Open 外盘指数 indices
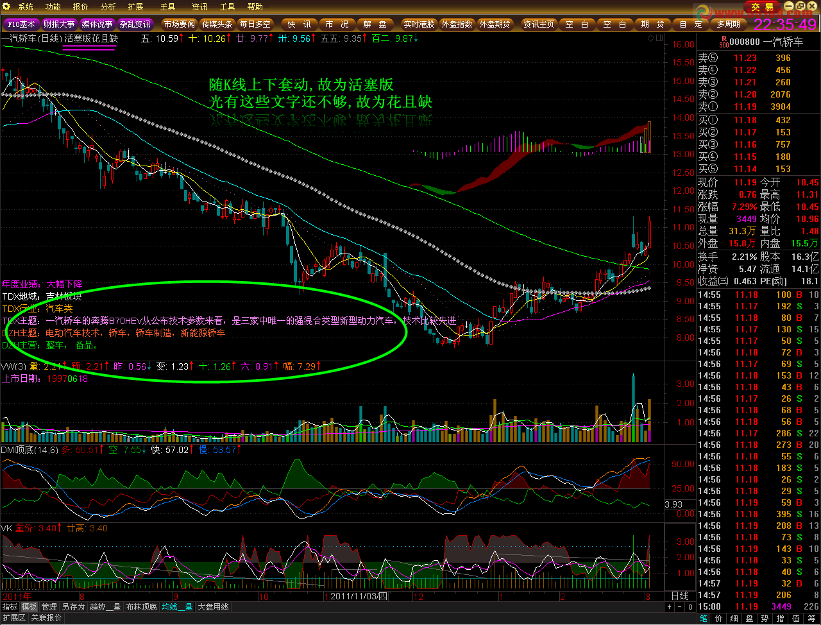This screenshot has height=625, width=821. point(457,24)
